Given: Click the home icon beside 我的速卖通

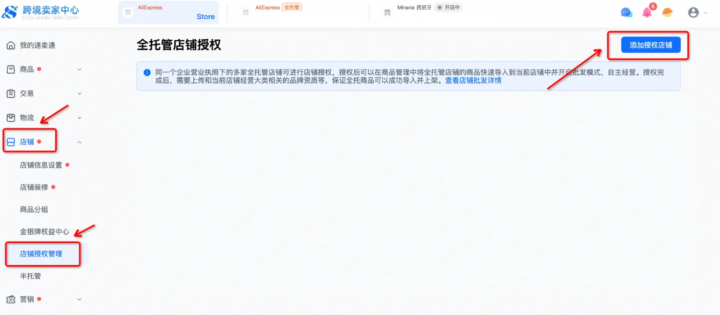Looking at the screenshot, I should [x=11, y=46].
